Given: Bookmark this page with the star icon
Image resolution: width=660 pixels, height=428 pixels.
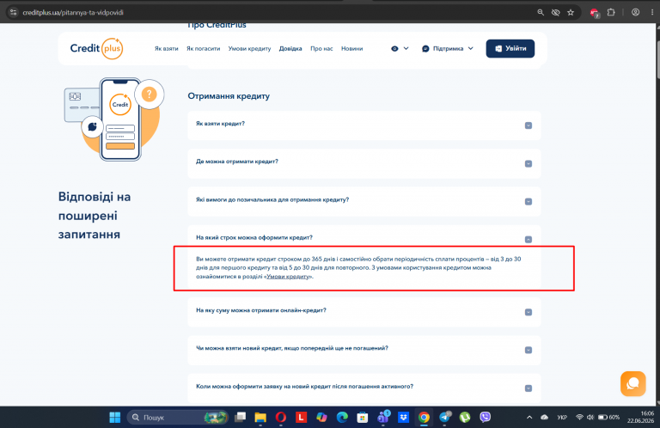Looking at the screenshot, I should [571, 13].
